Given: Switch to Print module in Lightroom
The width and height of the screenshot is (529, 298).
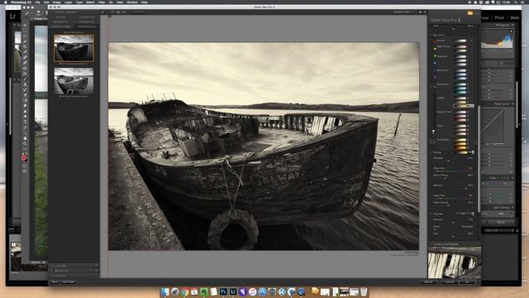Looking at the screenshot, I should point(499,17).
